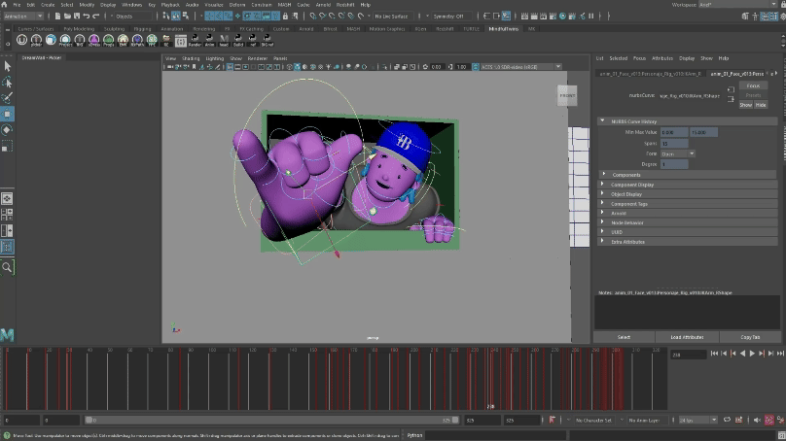
Task: Open the Props shelf icon
Action: 108,40
